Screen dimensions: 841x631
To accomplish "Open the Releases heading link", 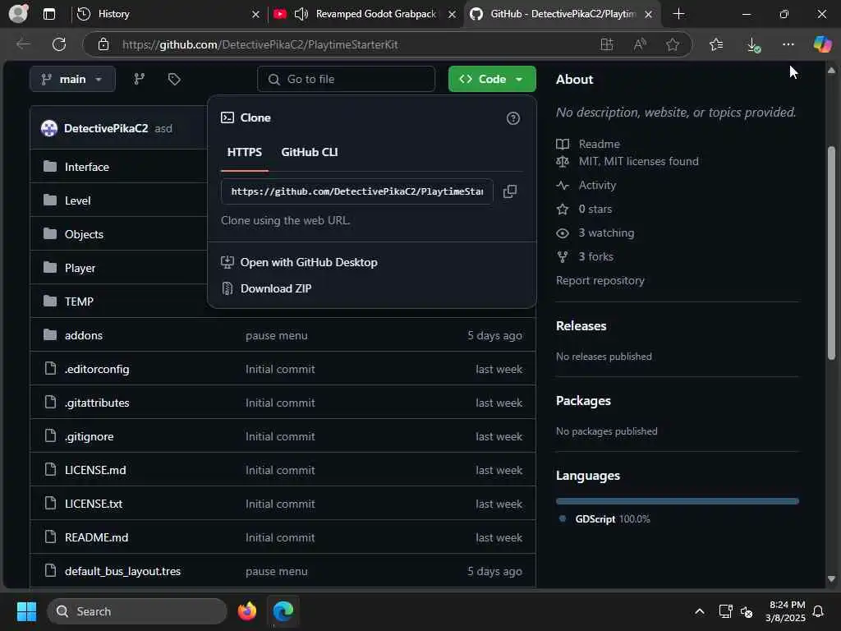I will 581,325.
